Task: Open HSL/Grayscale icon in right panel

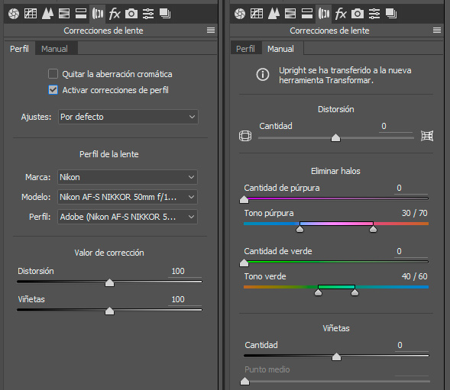Action: tap(290, 14)
